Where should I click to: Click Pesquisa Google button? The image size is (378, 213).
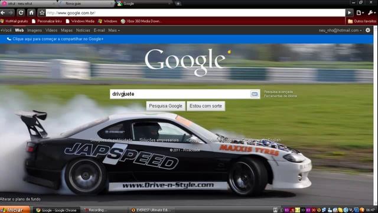(165, 106)
